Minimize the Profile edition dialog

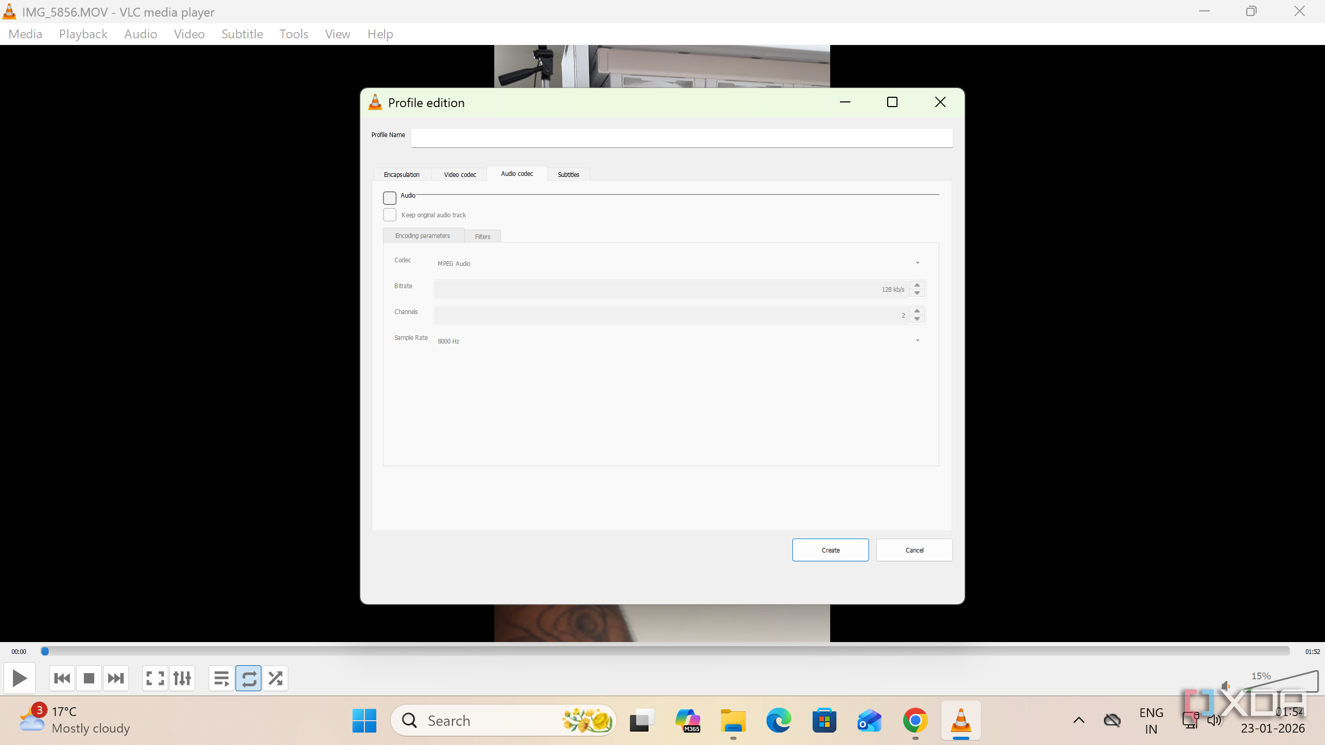click(x=845, y=102)
